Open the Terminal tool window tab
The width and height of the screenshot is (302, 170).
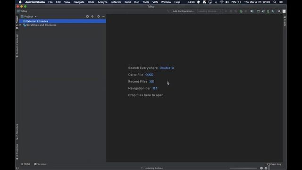click(40, 164)
